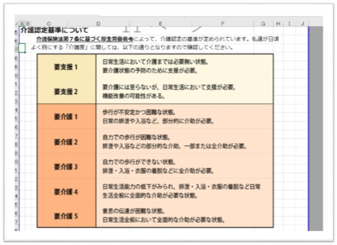The height and width of the screenshot is (245, 337).
Task: Click text 意思の伝達が困難な状態。
Action: [134, 211]
